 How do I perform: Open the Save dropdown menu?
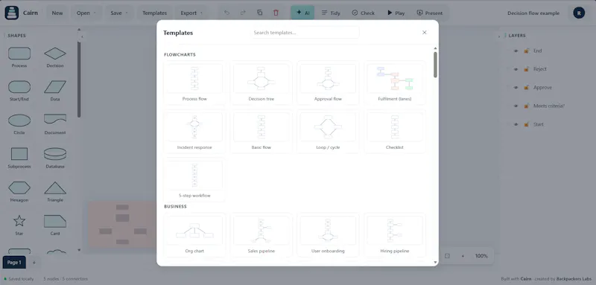click(x=119, y=13)
